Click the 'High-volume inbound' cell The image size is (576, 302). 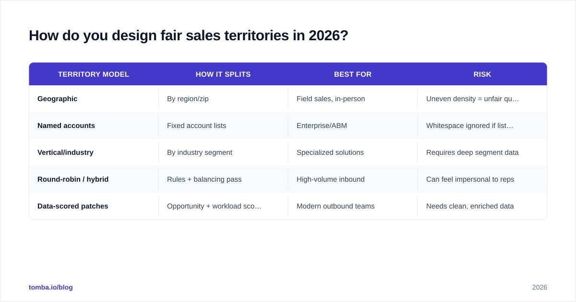click(x=353, y=179)
